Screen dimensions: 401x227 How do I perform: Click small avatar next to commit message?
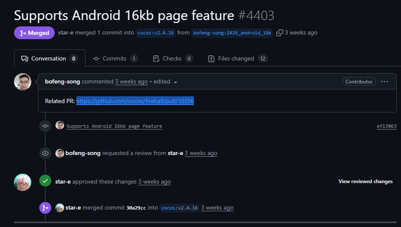(60, 125)
